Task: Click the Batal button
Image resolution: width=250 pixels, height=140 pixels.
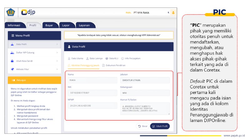Action: [x=142, y=126]
